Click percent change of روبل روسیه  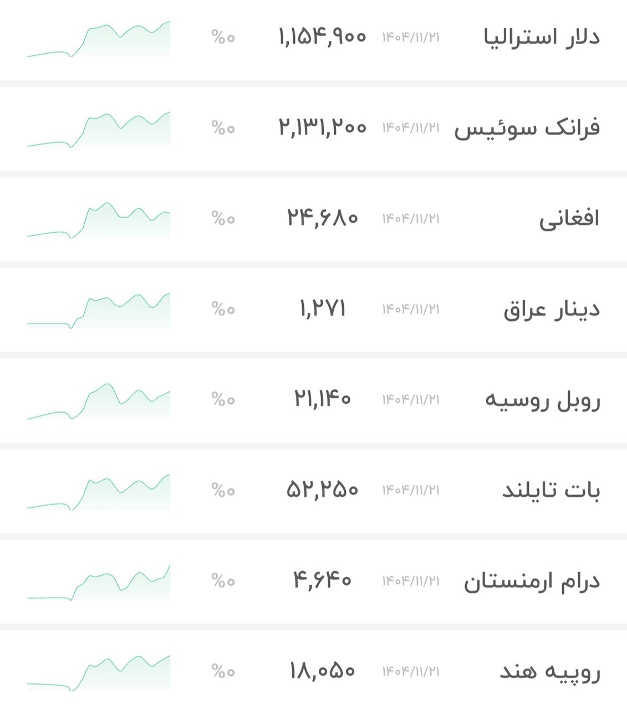tap(223, 399)
